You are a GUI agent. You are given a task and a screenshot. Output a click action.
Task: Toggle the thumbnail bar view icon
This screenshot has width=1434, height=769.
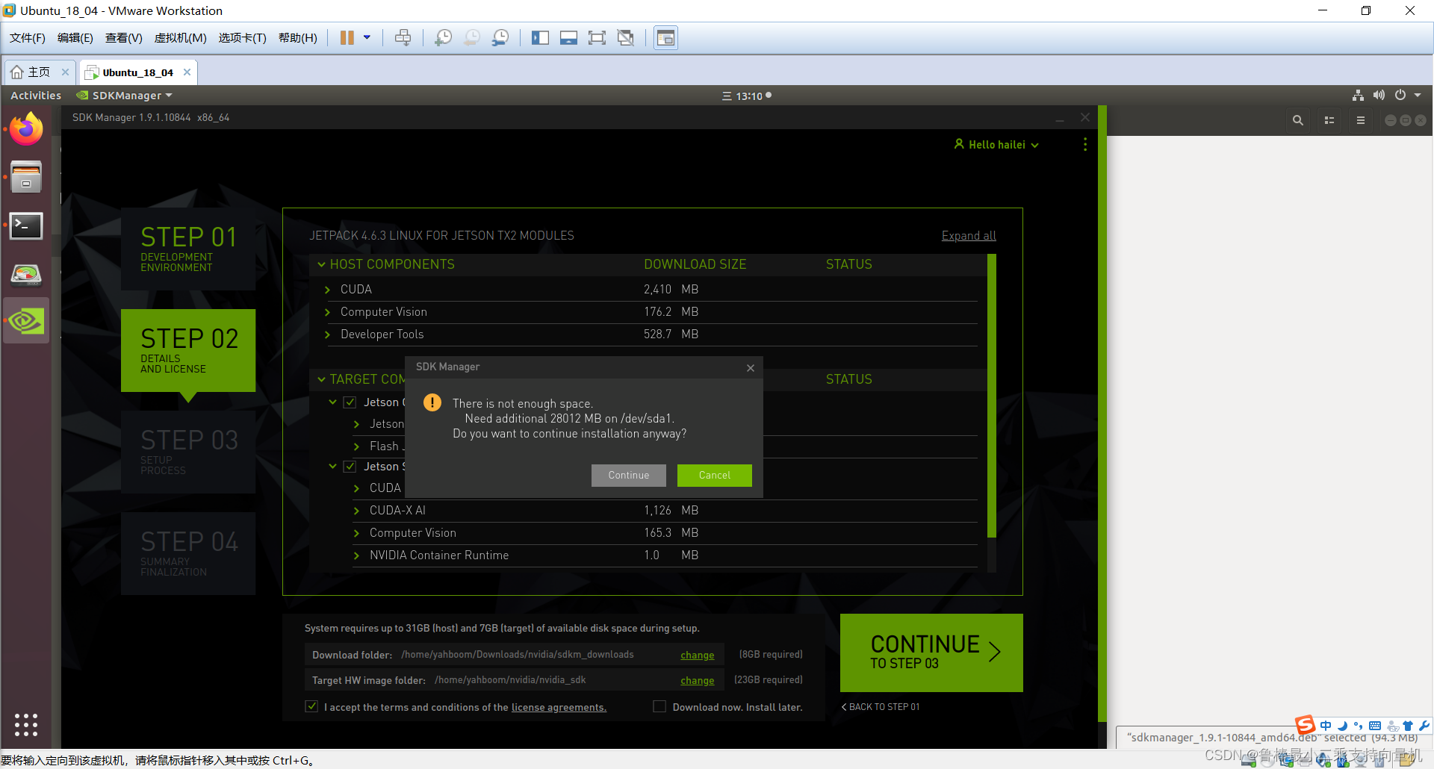[568, 38]
